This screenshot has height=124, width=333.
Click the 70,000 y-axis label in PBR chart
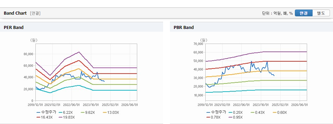[199, 44]
